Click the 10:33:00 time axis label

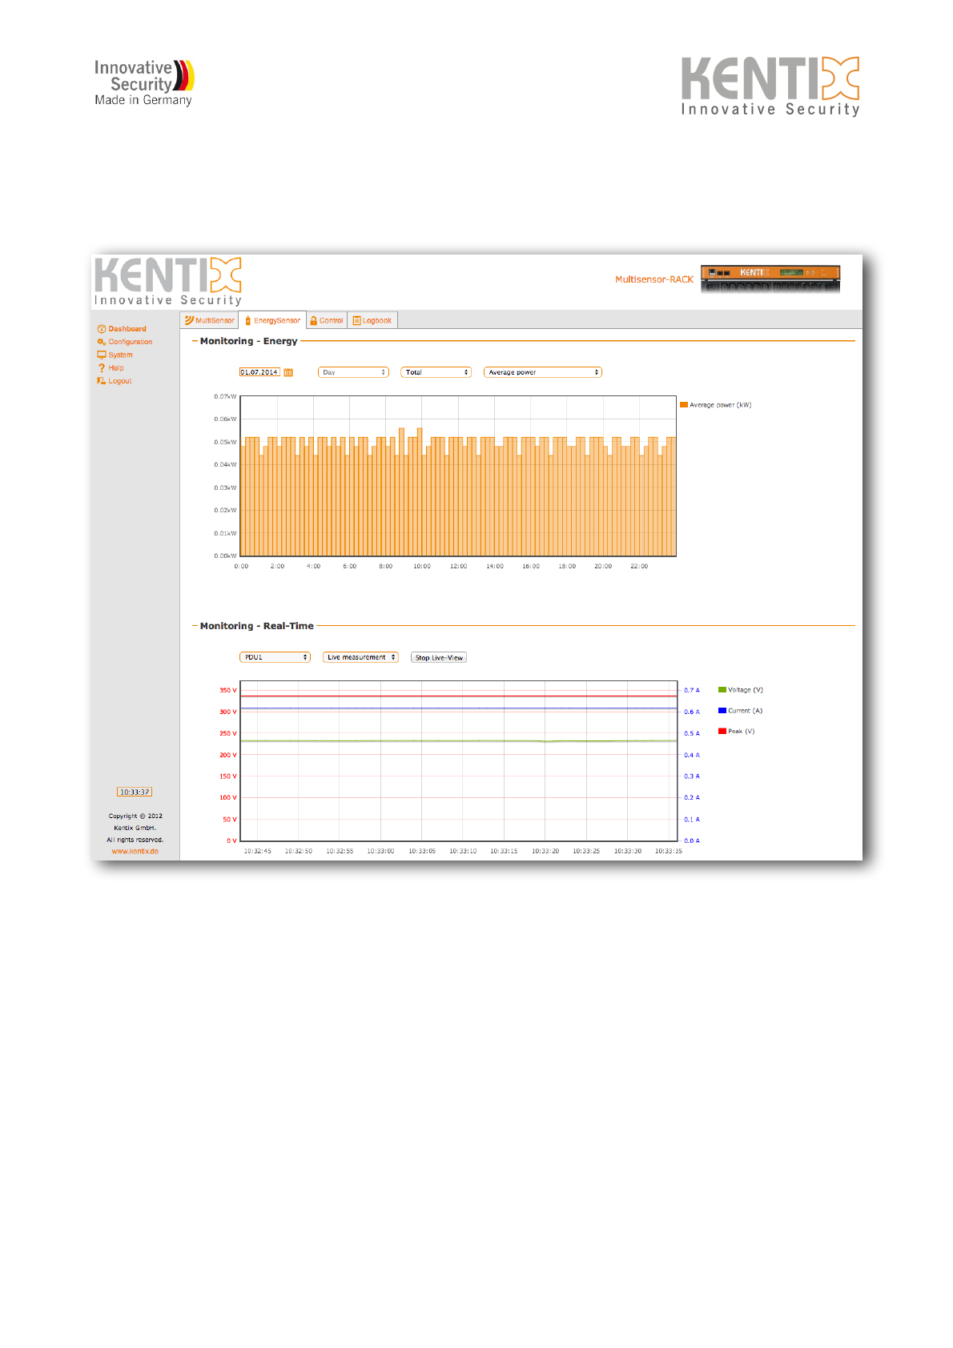coord(380,851)
